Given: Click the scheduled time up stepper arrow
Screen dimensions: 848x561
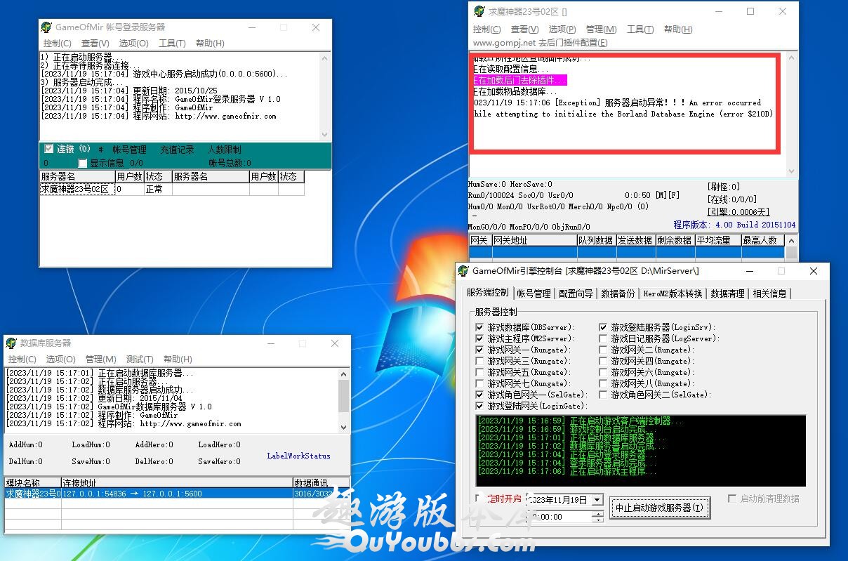Looking at the screenshot, I should 597,513.
